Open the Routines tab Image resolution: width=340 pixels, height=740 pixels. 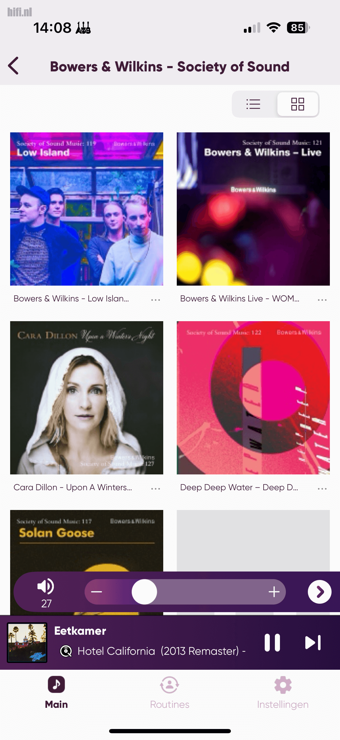169,692
